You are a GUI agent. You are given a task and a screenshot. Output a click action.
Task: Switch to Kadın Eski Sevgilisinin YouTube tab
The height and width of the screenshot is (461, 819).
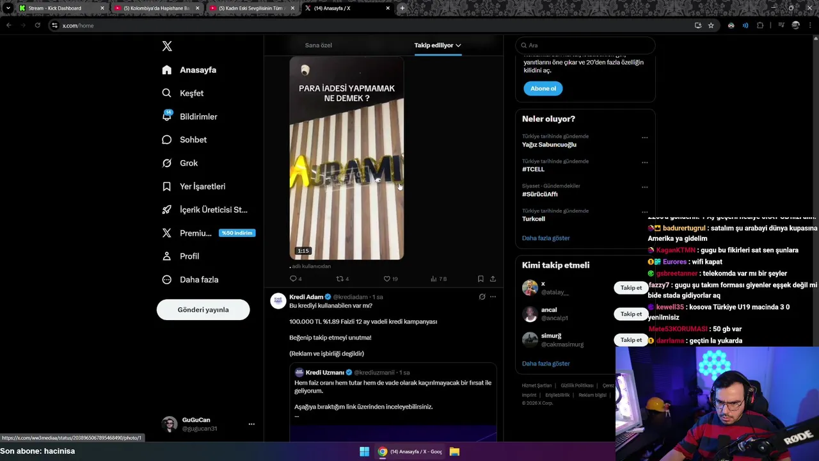click(253, 8)
